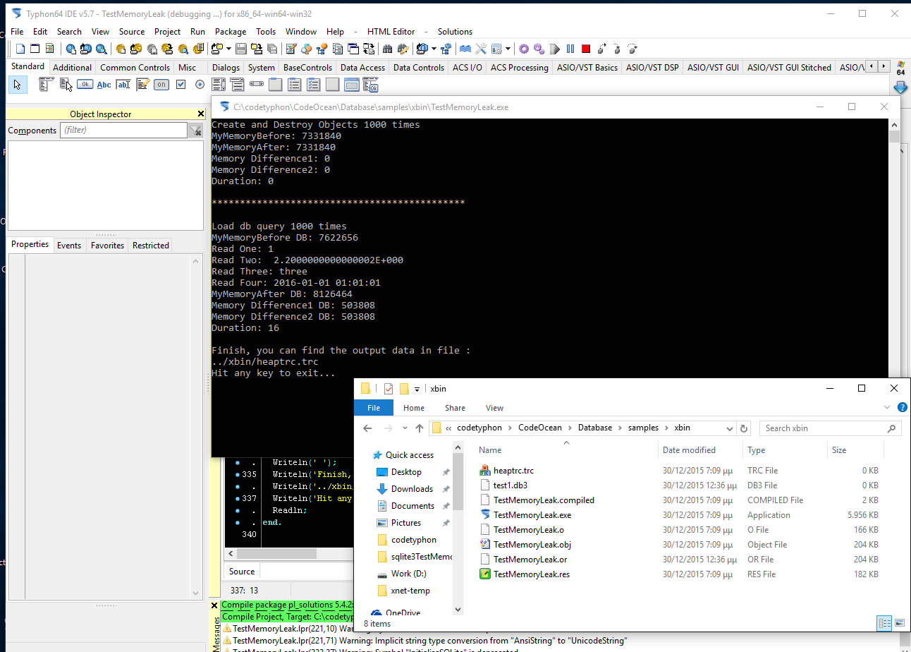911x652 pixels.
Task: Open dropdown next to the tools configuration icon
Action: tap(508, 49)
